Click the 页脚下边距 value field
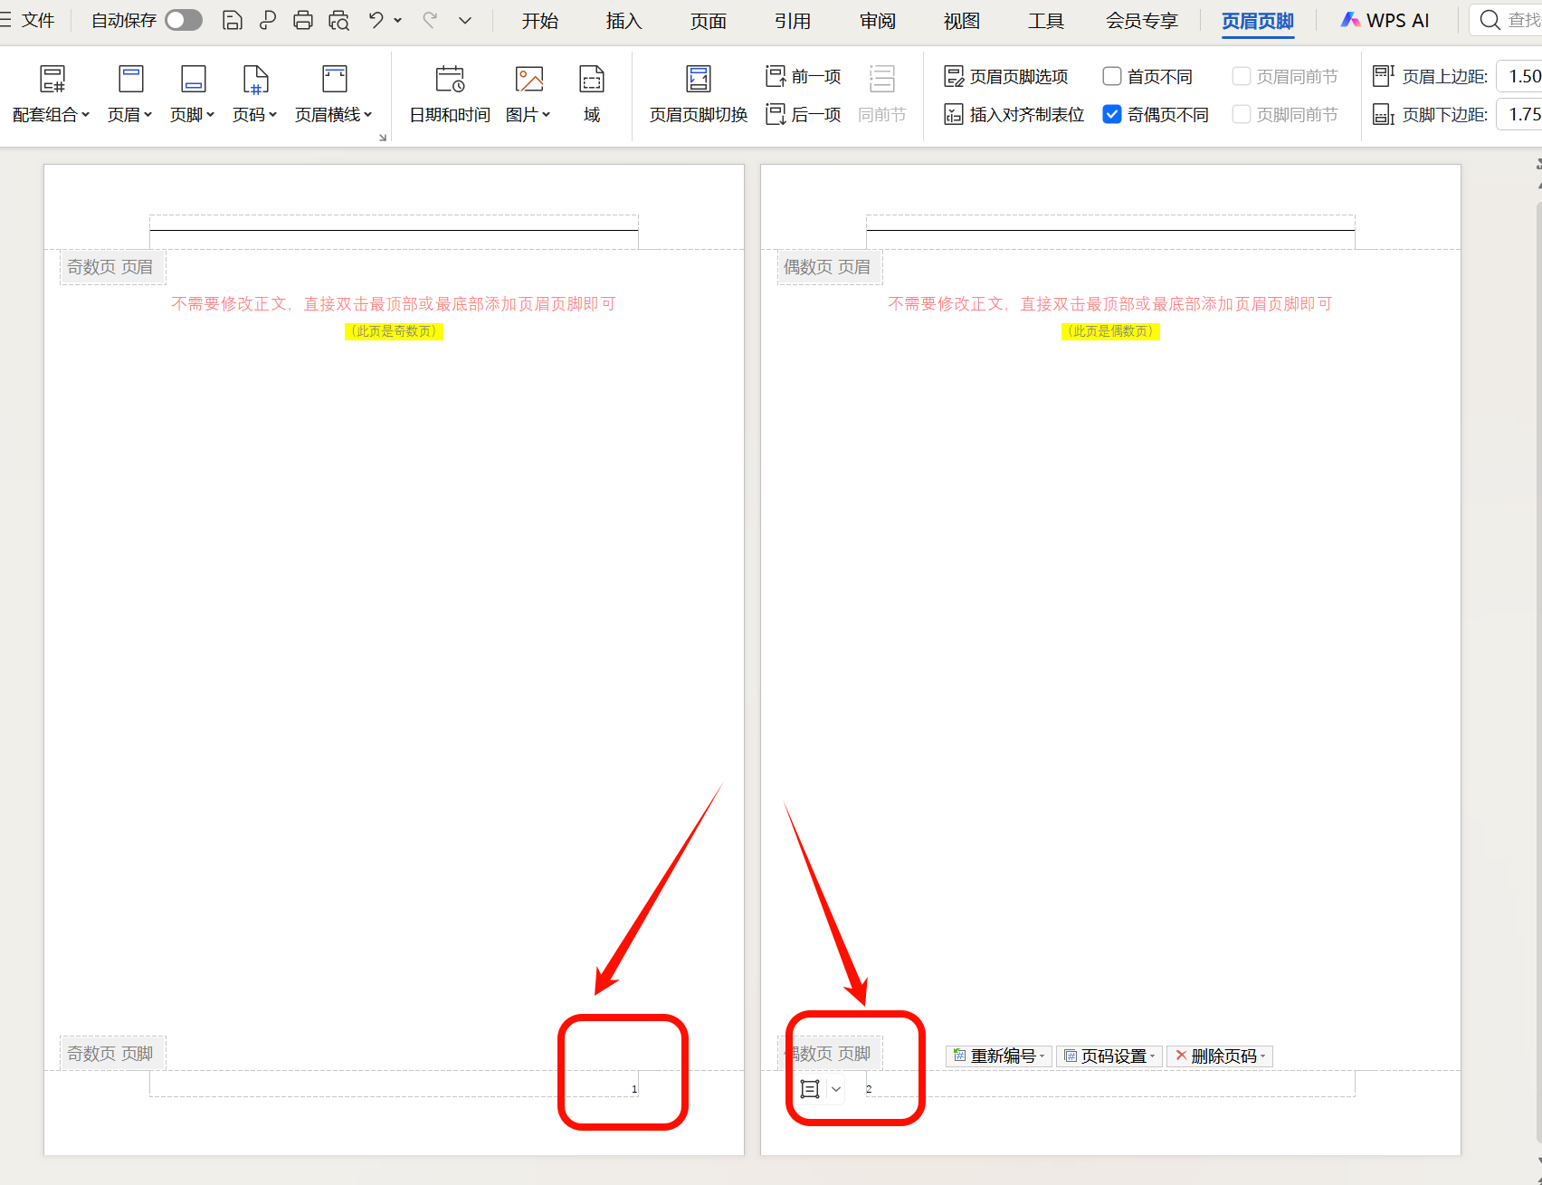1542x1185 pixels. 1520,114
